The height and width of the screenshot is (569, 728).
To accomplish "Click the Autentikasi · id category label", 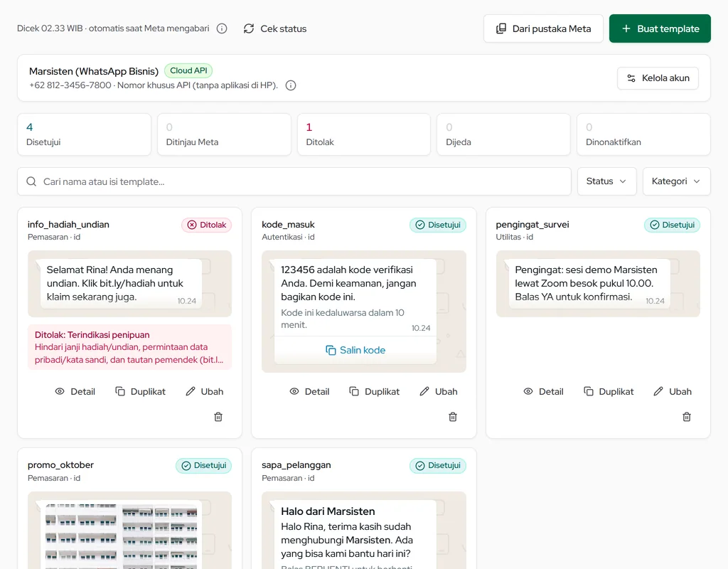I will tap(289, 237).
